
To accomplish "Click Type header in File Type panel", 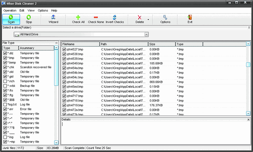I will tap(10, 48).
